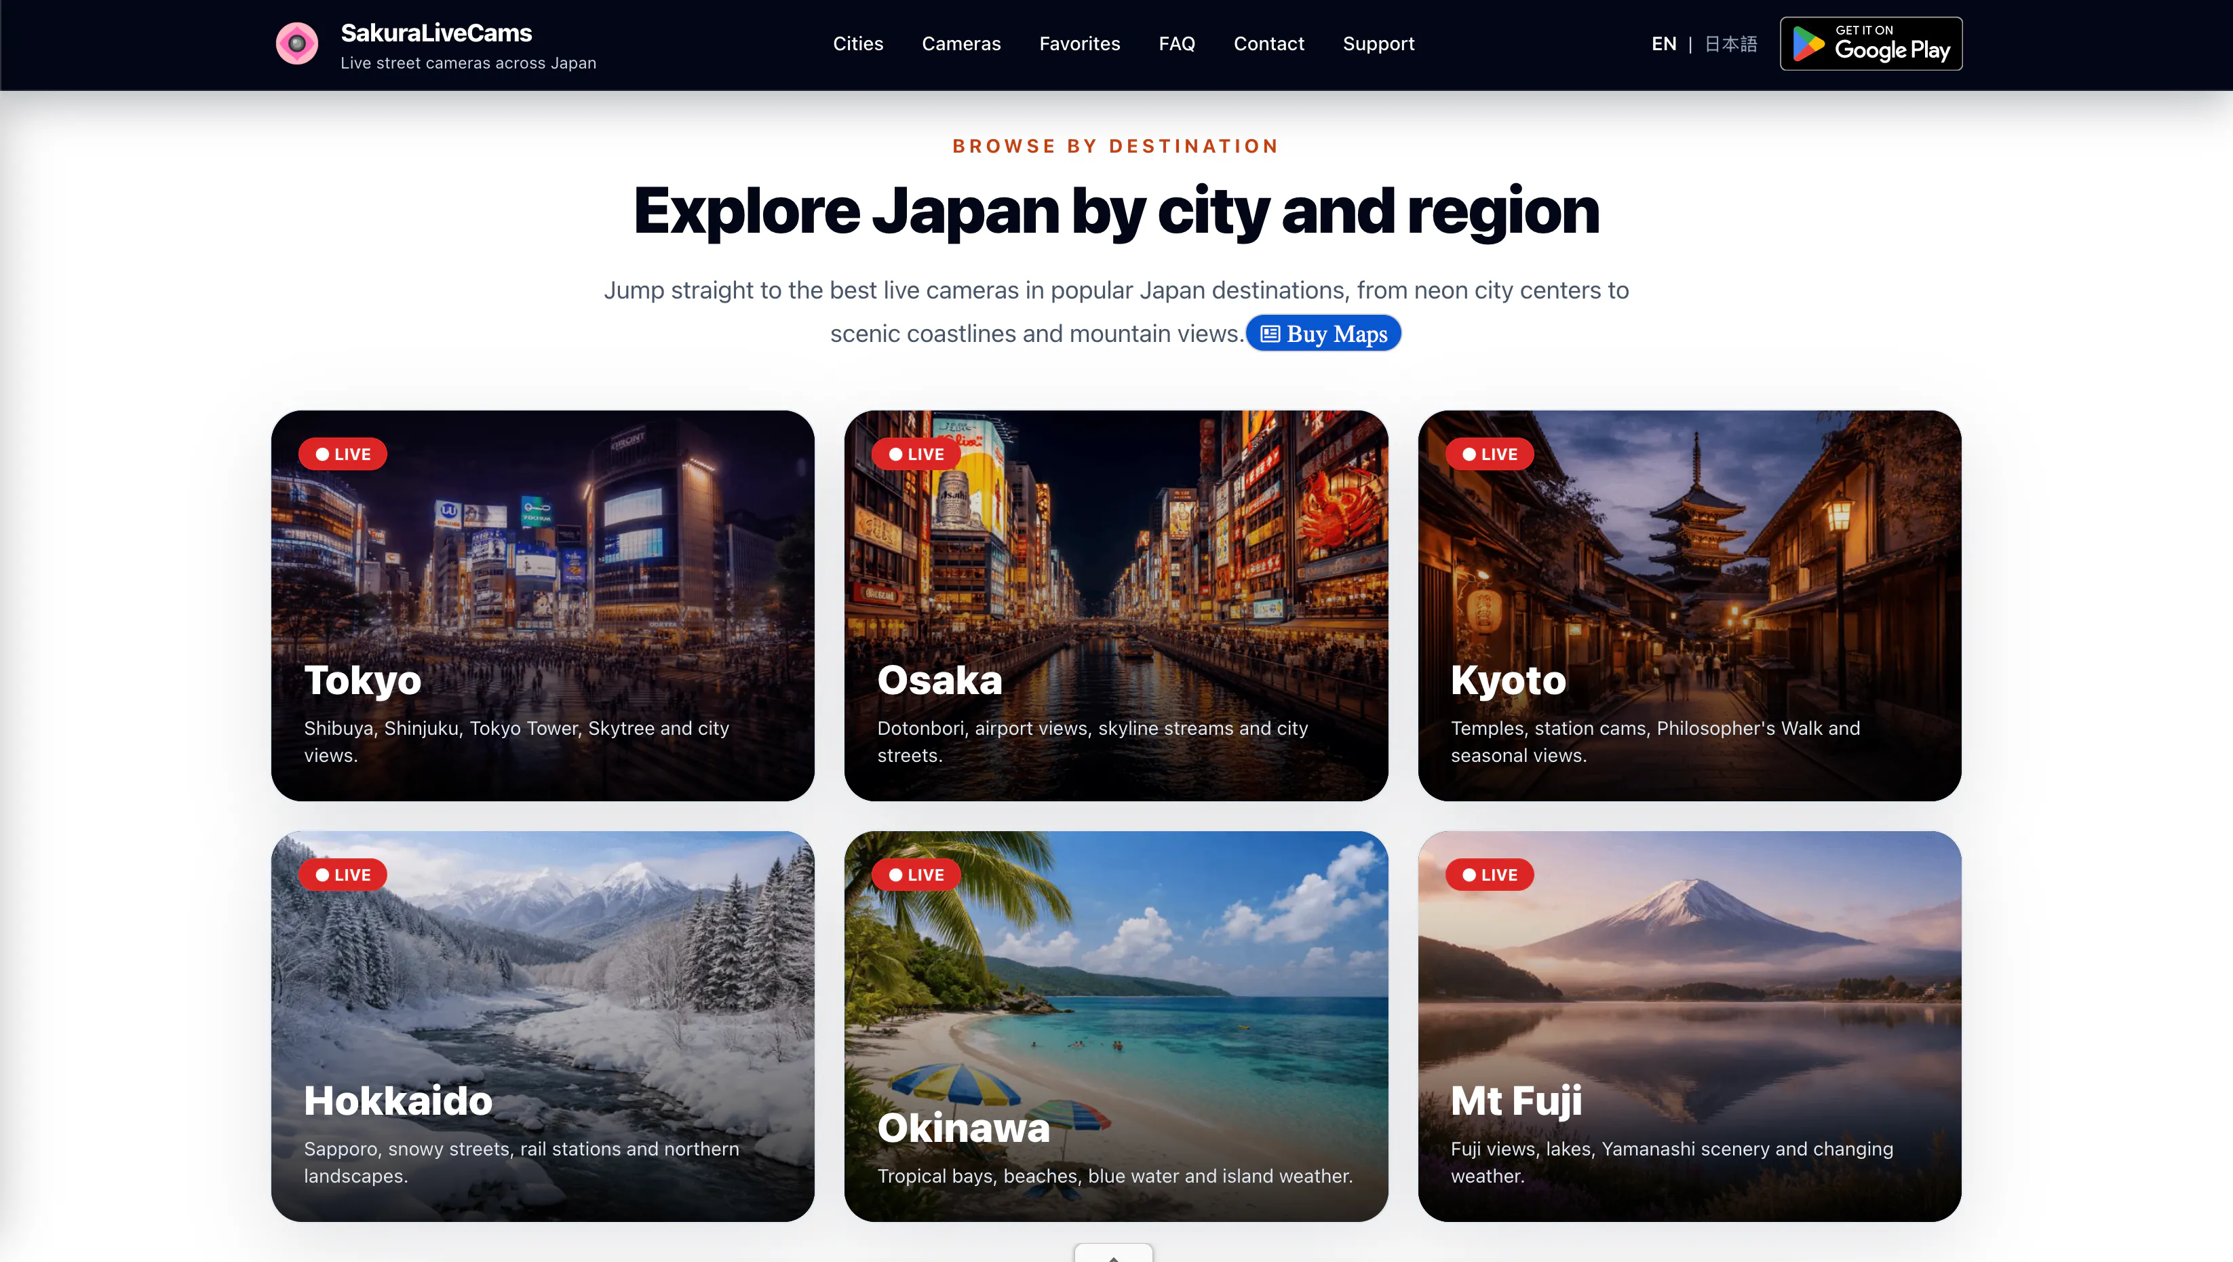Click the SakuraLiveCams pink camera logo
This screenshot has width=2233, height=1262.
coord(296,43)
